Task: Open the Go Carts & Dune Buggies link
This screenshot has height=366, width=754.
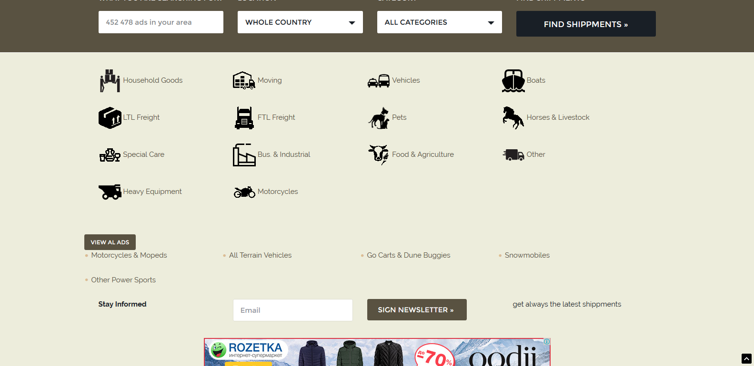Action: pos(408,255)
